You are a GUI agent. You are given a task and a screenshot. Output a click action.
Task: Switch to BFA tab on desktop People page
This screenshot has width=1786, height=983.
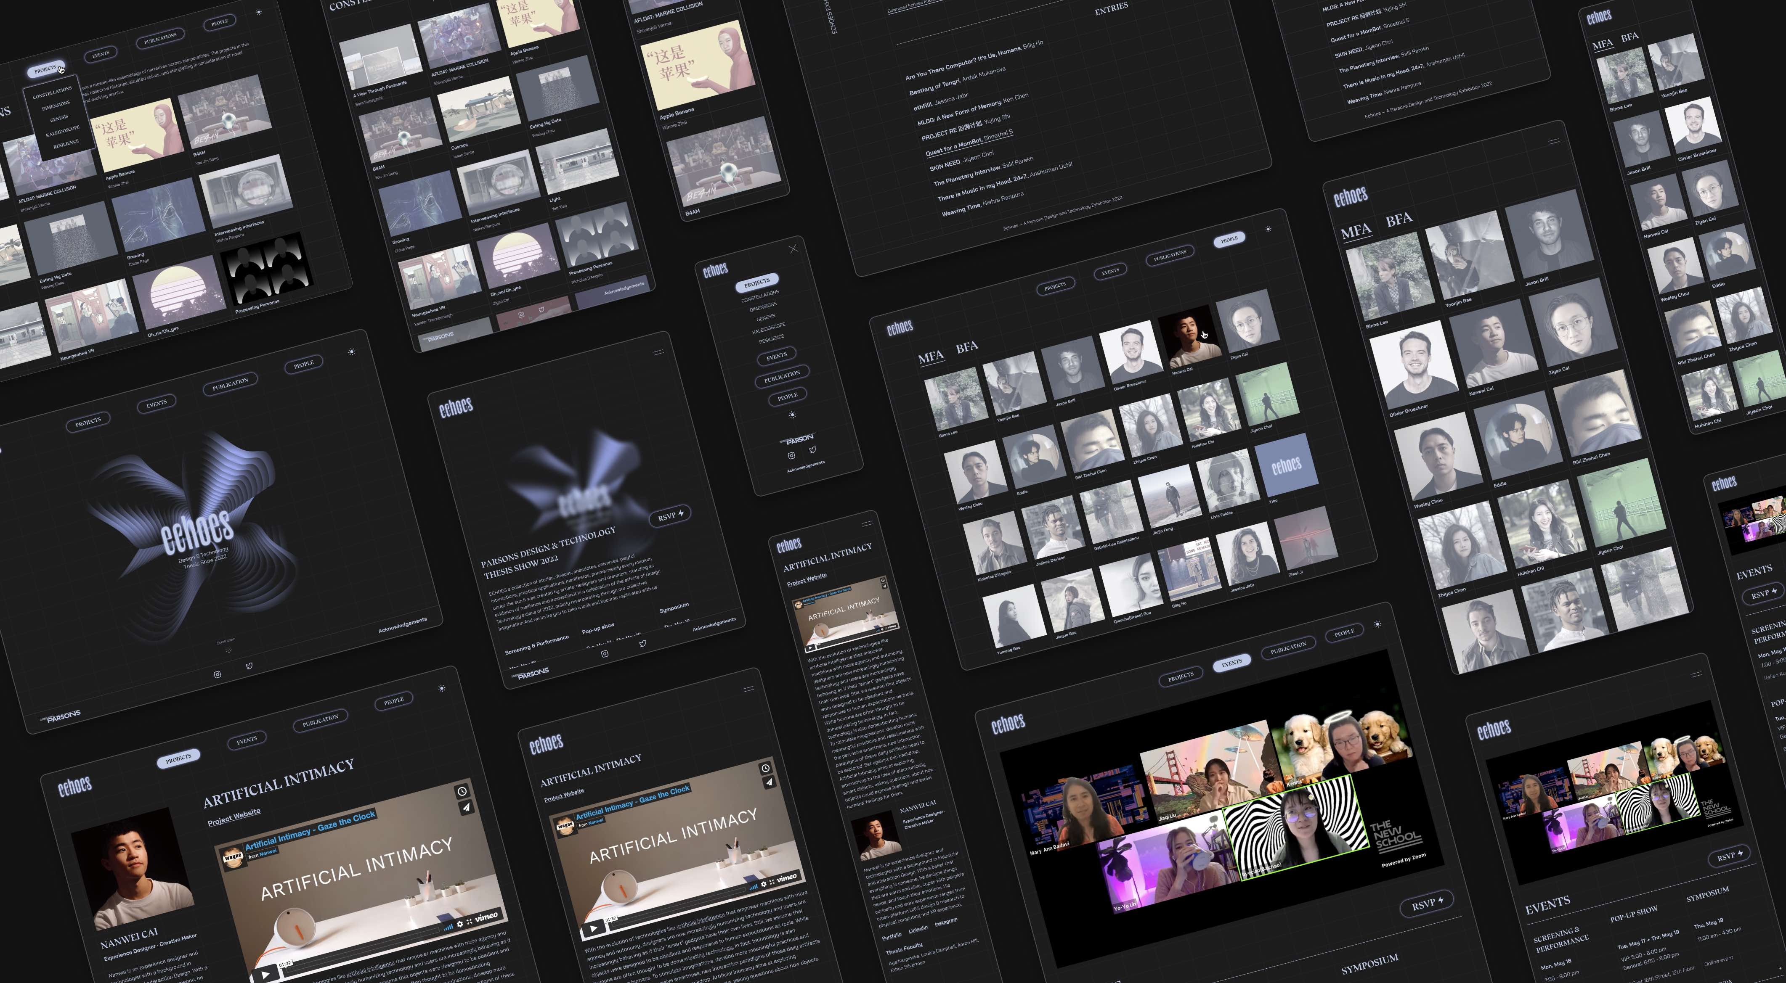coord(966,348)
